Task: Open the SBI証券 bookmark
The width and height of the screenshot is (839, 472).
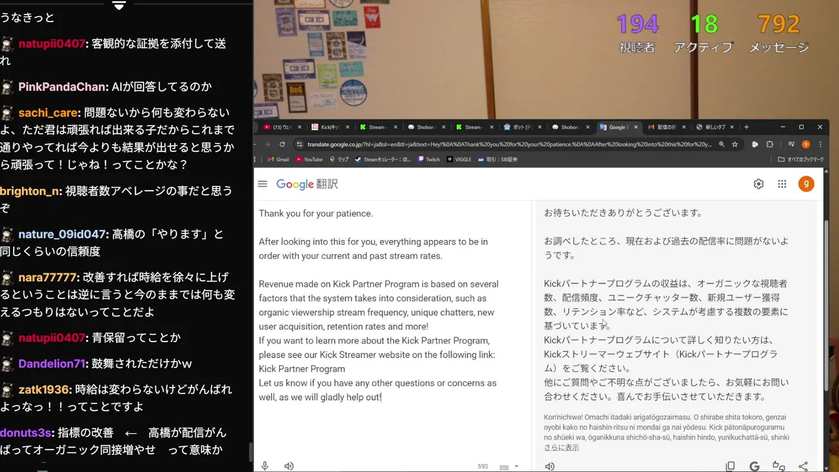Action: [498, 159]
